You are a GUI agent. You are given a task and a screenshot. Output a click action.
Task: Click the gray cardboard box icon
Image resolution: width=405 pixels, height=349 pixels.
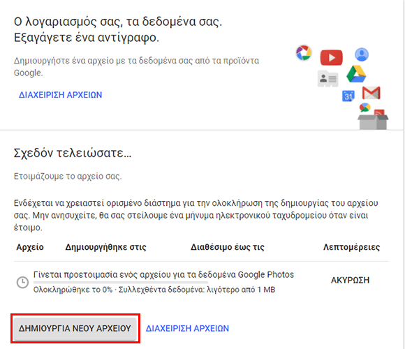373,122
